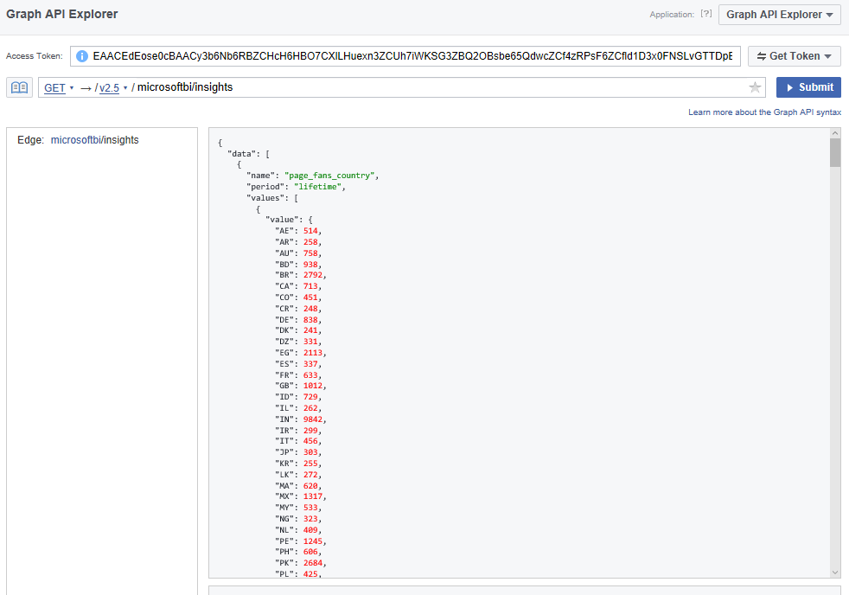Click the AE value 514
The image size is (849, 595).
310,231
